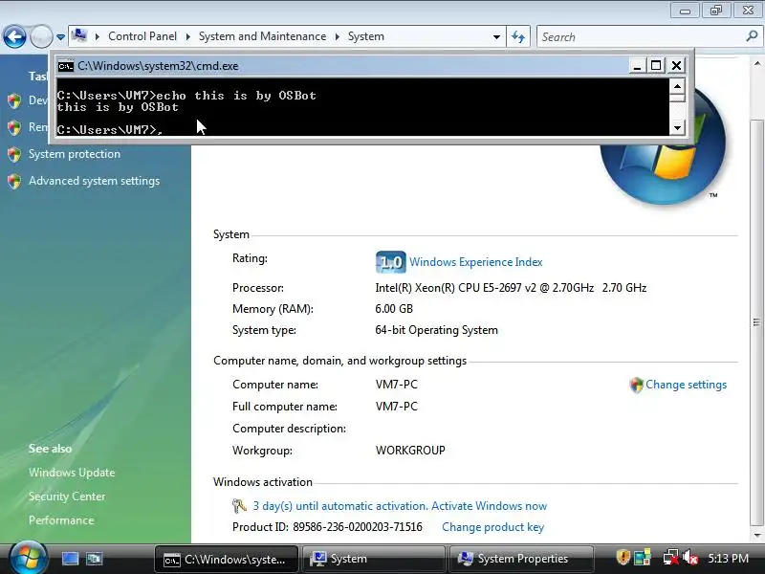
Task: Focus the Search box
Action: 641,36
